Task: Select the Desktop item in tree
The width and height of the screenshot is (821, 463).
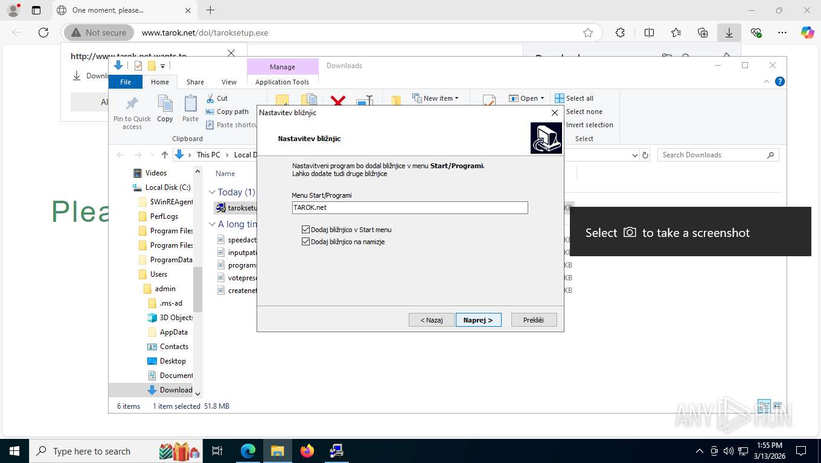Action: point(173,361)
